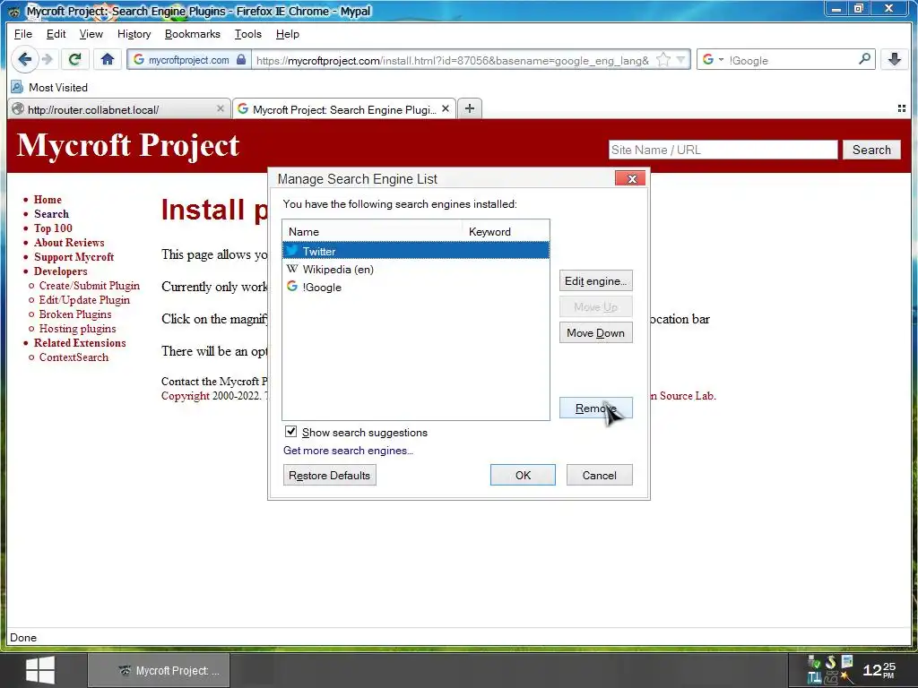Open the Most Visited bookmarks folder

coord(50,87)
